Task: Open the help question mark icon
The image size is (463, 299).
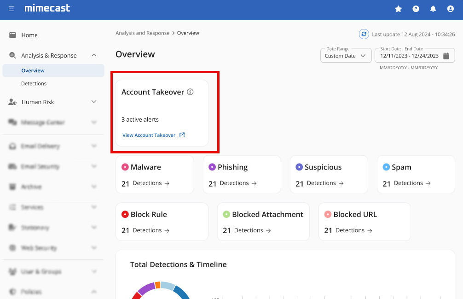Action: [x=416, y=9]
